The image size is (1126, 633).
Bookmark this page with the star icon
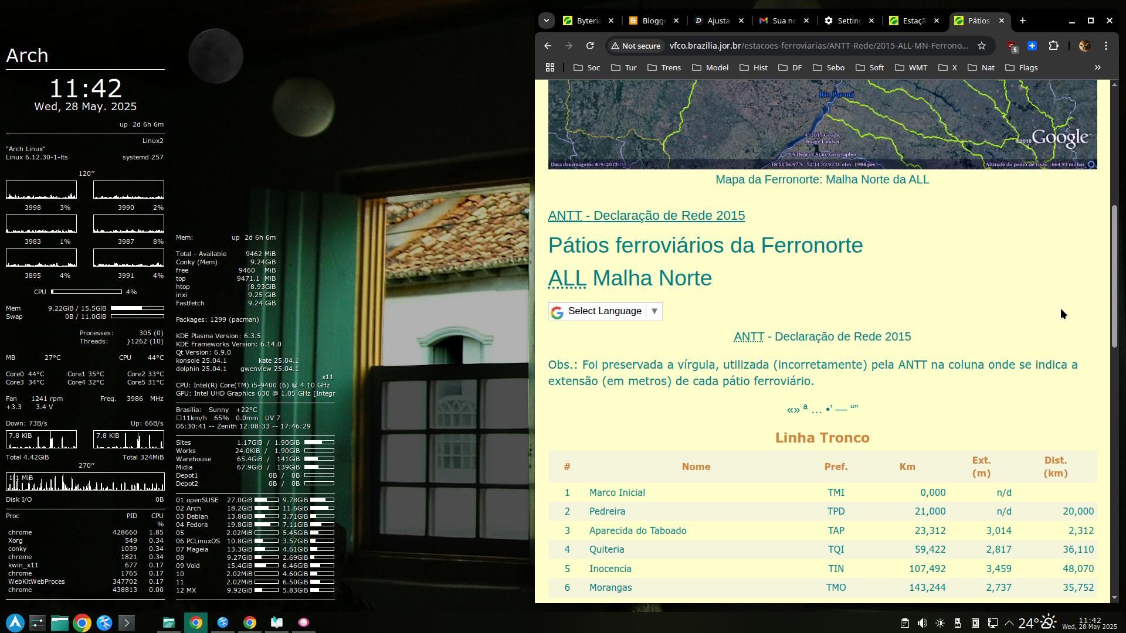point(981,46)
